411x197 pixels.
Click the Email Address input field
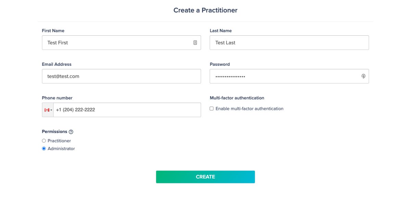coord(121,76)
